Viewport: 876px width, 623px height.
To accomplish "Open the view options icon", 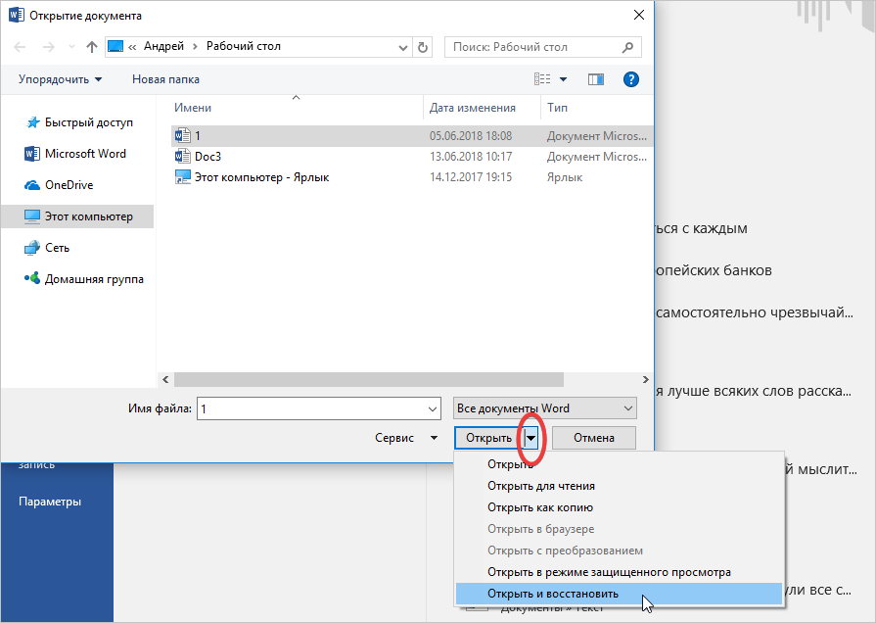I will (x=543, y=79).
